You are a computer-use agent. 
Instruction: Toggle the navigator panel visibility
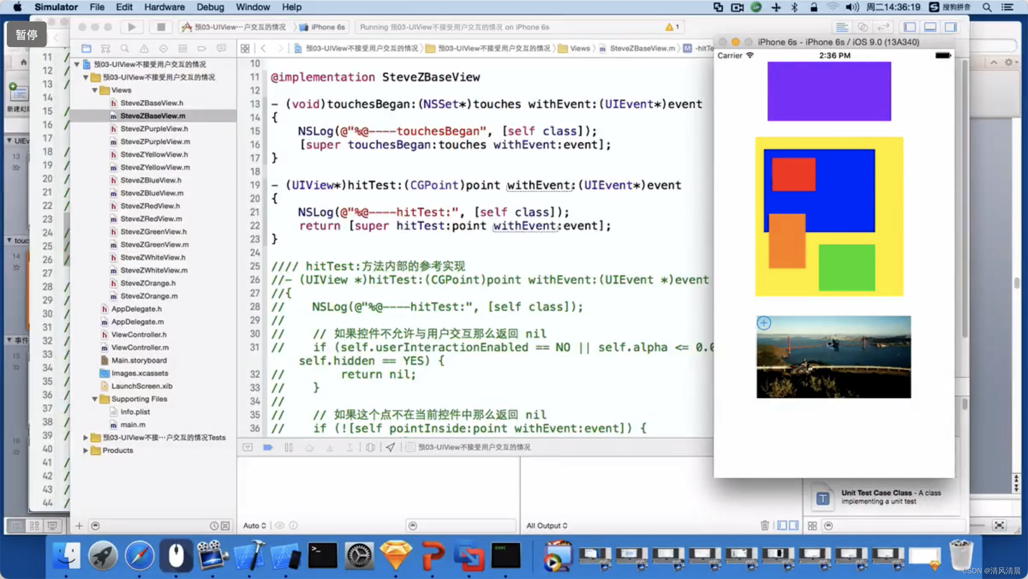coord(910,27)
